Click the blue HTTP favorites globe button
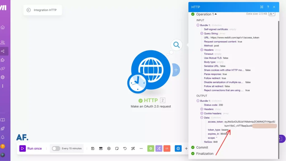This screenshot has width=286, height=161. pos(178,148)
